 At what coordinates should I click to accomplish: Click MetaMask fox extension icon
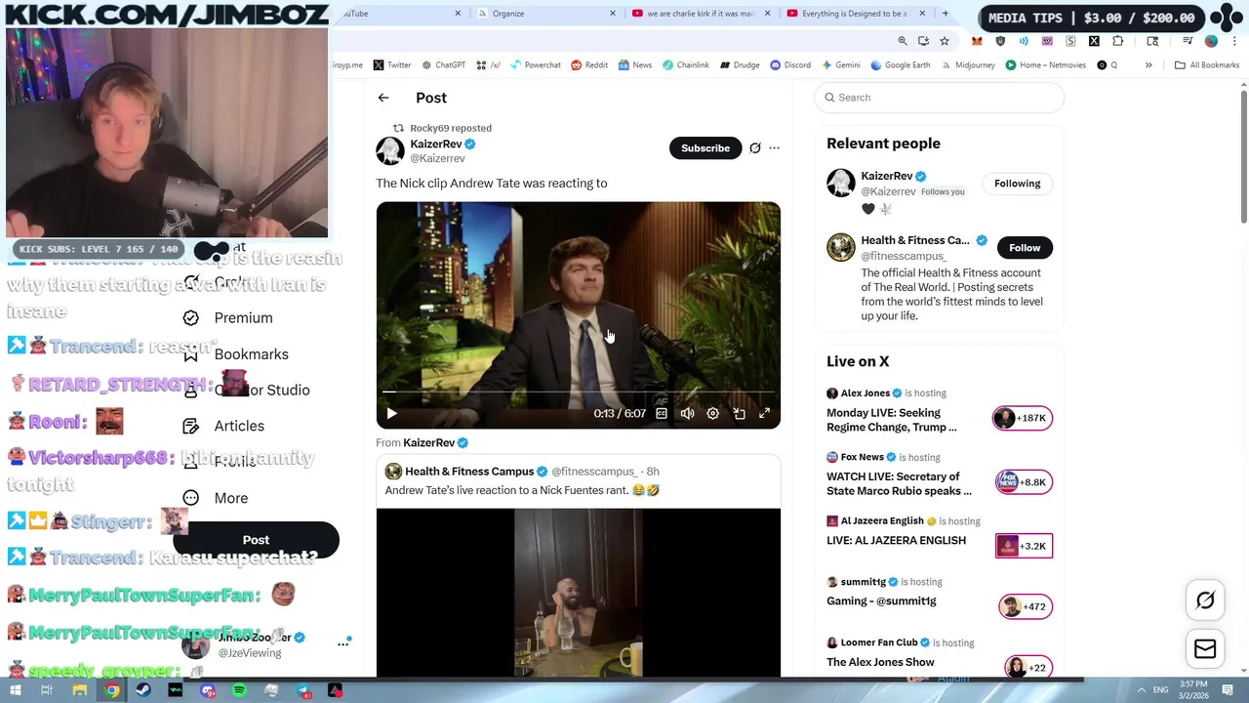pos(977,41)
